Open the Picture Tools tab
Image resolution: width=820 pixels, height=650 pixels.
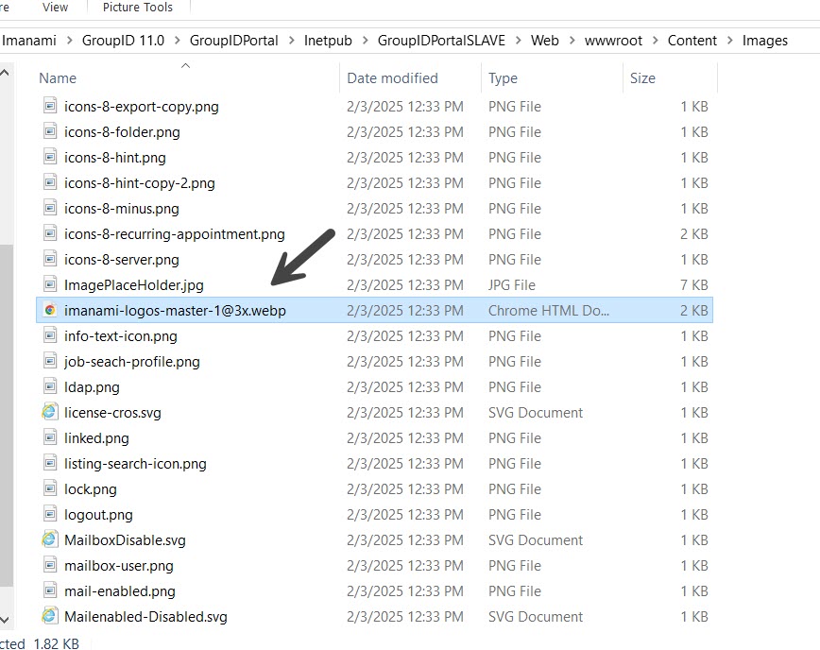pos(138,8)
